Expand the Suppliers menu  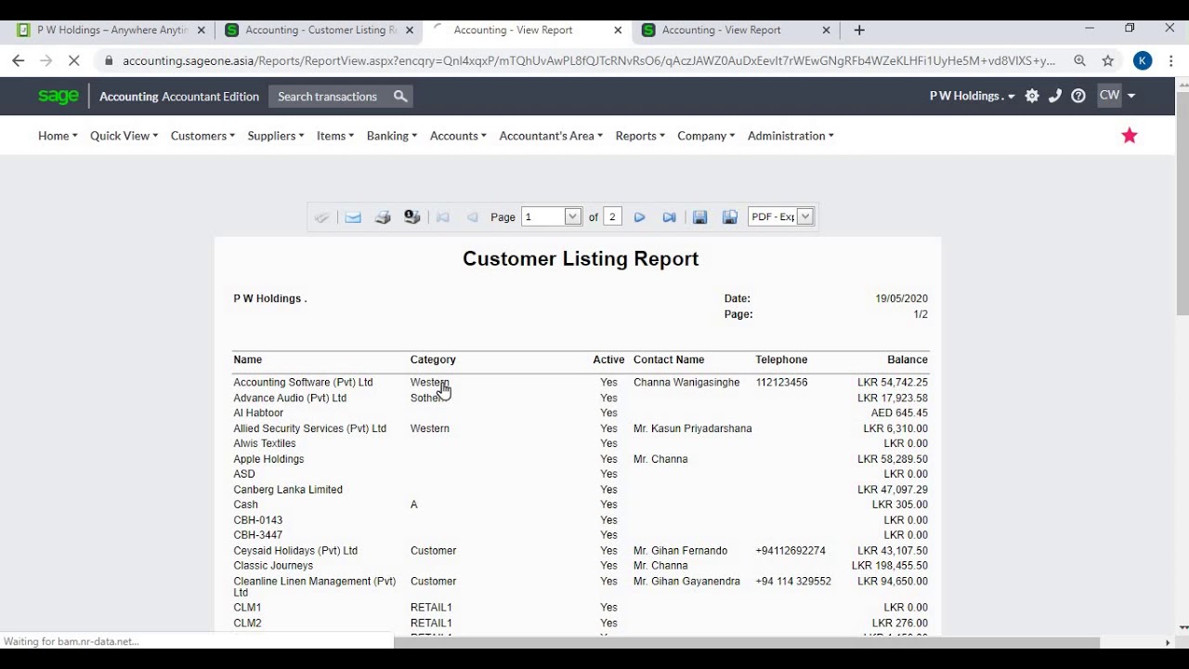pyautogui.click(x=276, y=136)
